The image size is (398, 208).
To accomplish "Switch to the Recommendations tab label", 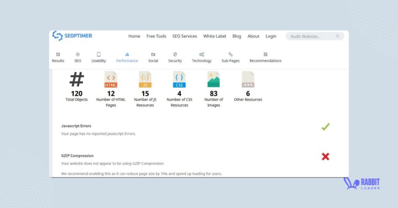I will click(x=265, y=61).
